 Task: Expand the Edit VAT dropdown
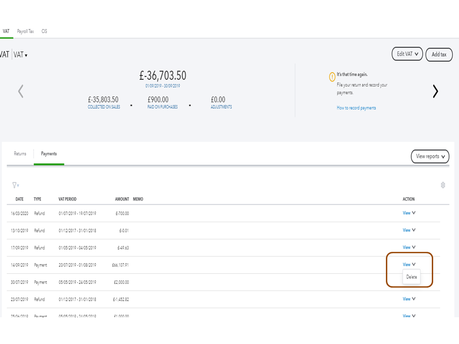tap(407, 54)
